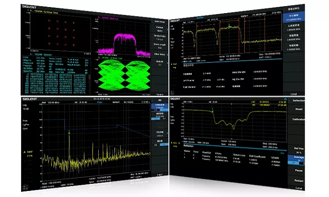Expand the Statistic submenu
The width and height of the screenshot is (329, 197).
pyautogui.click(x=167, y=63)
